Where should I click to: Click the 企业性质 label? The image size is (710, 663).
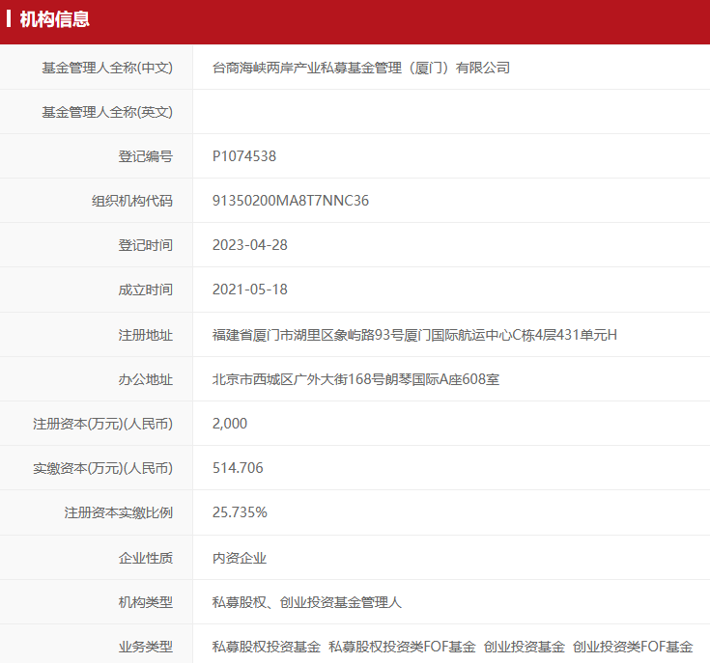(x=145, y=558)
